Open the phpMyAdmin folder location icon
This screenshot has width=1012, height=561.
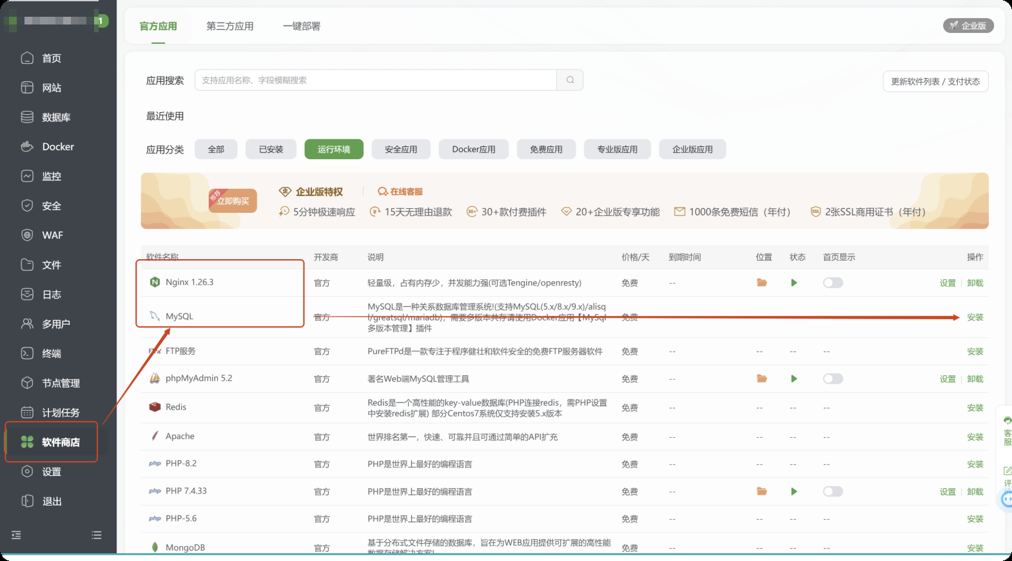coord(762,379)
